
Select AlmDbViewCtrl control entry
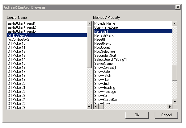tap(19, 35)
